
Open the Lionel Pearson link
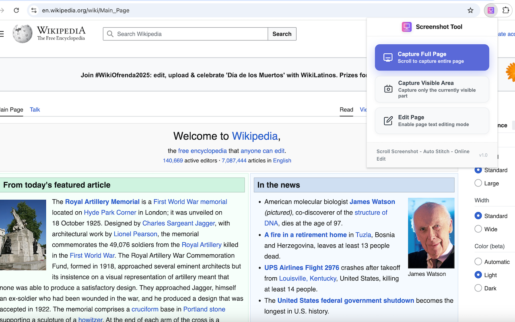[x=136, y=234]
